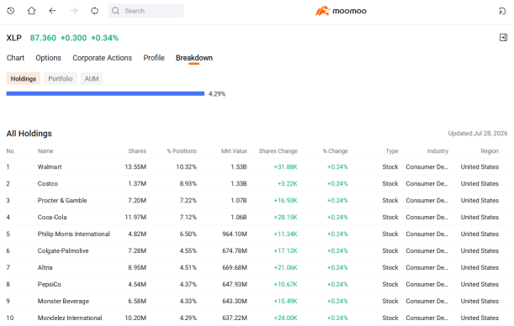Sort by the Shares Change column header
Viewport: 514px width, 326px height.
point(278,151)
